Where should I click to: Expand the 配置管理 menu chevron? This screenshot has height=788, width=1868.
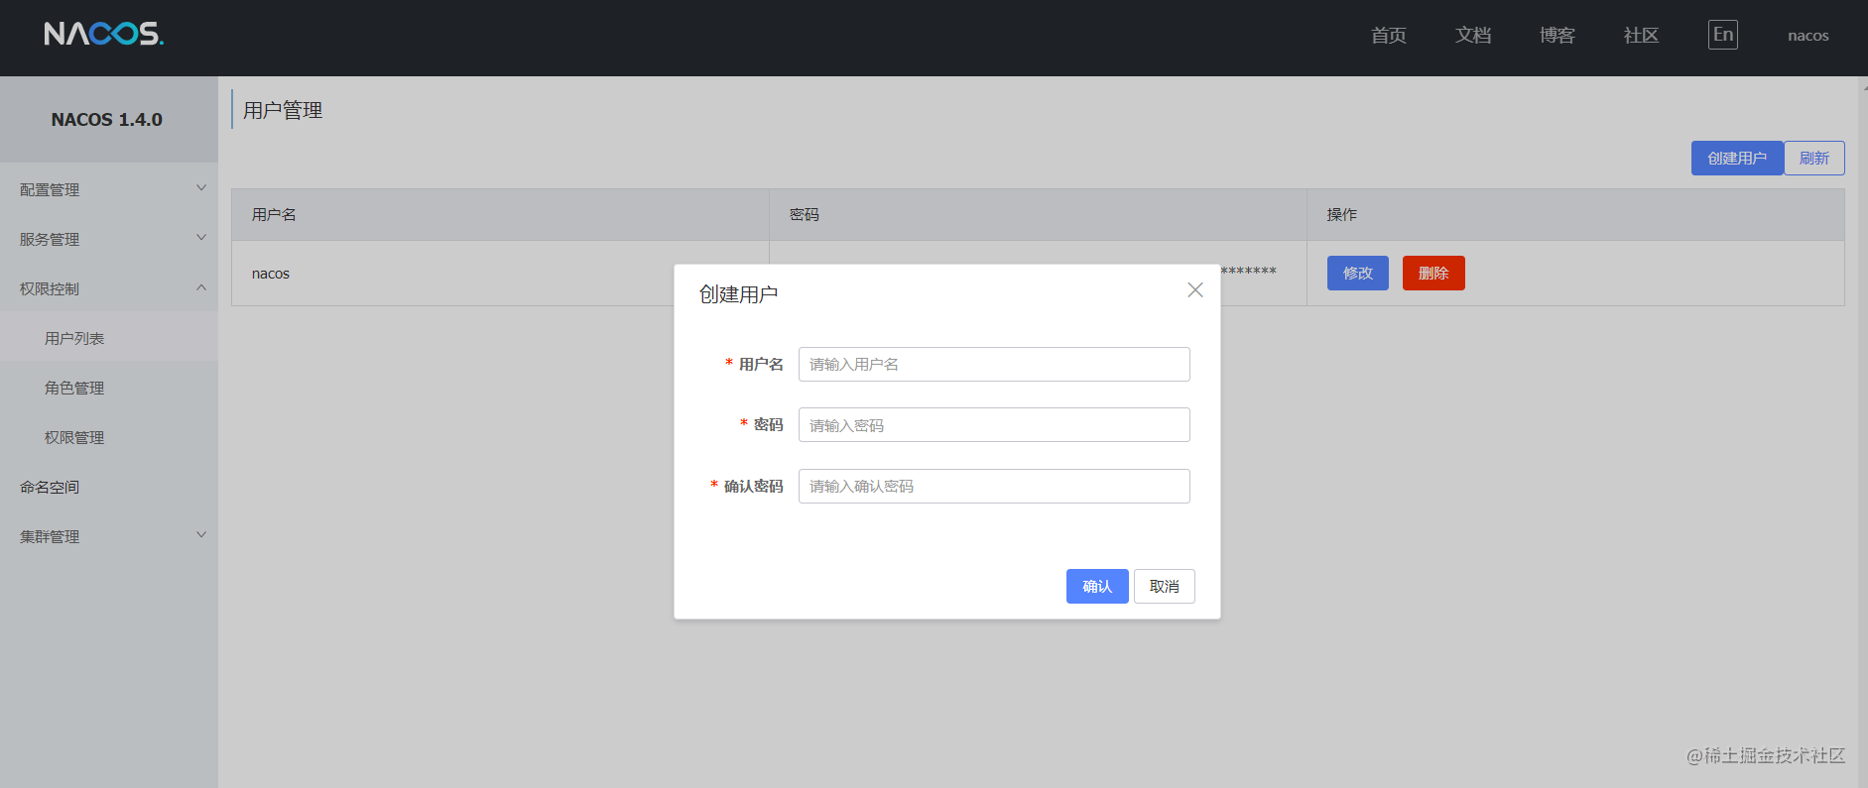pos(201,188)
